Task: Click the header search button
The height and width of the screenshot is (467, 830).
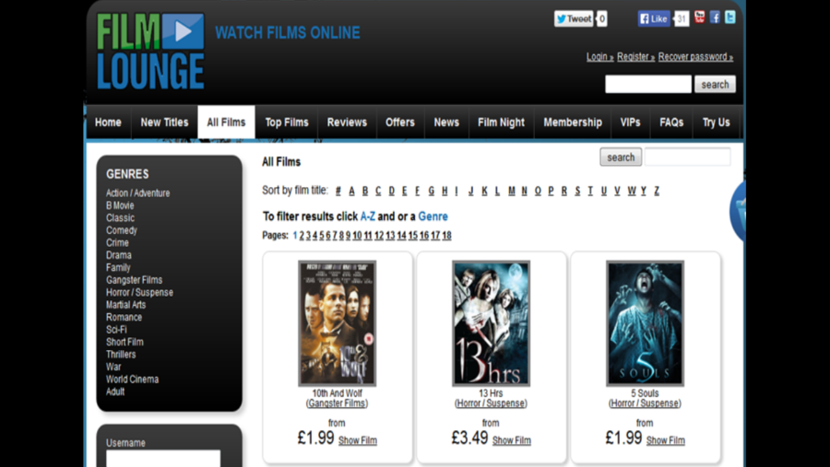Action: (x=715, y=84)
